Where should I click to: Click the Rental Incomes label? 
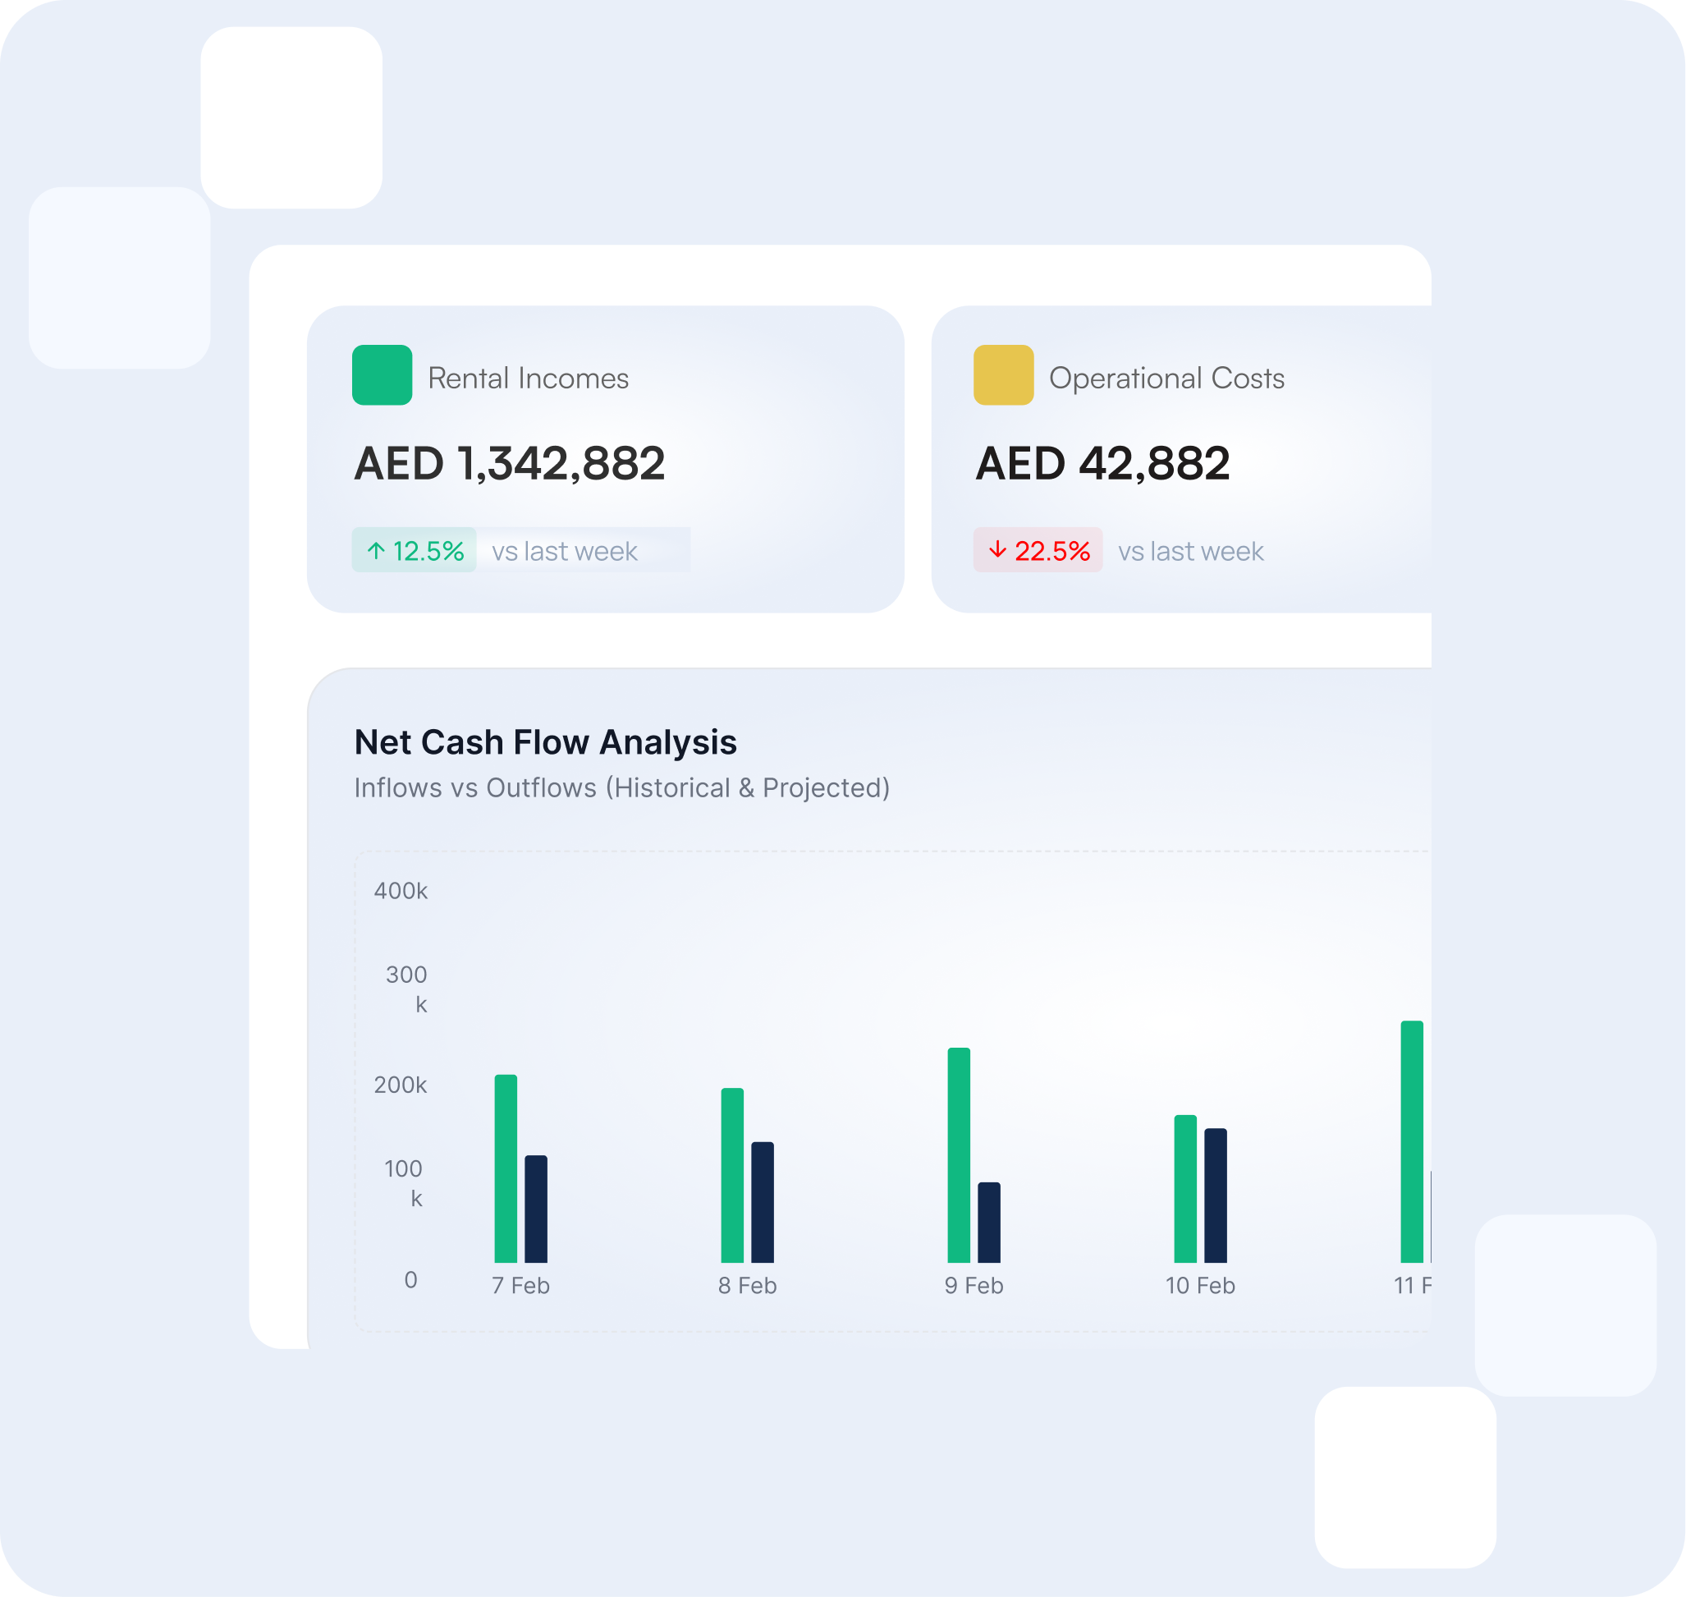[x=529, y=378]
